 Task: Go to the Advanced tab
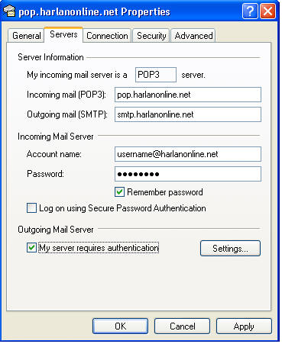click(x=193, y=36)
